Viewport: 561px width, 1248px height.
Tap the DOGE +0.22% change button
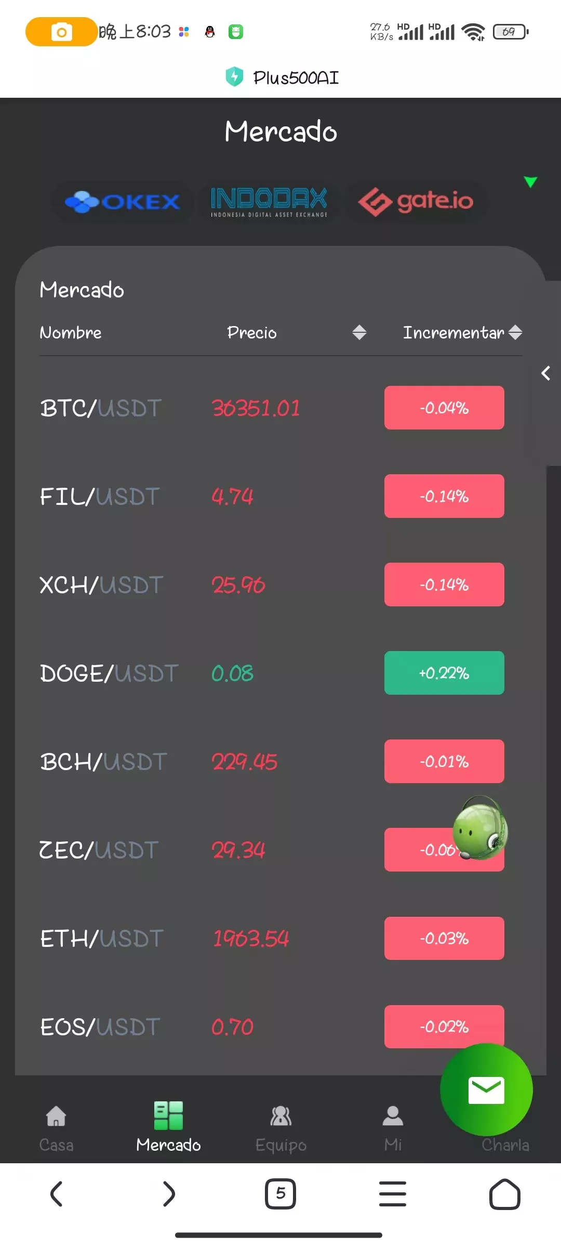(444, 673)
